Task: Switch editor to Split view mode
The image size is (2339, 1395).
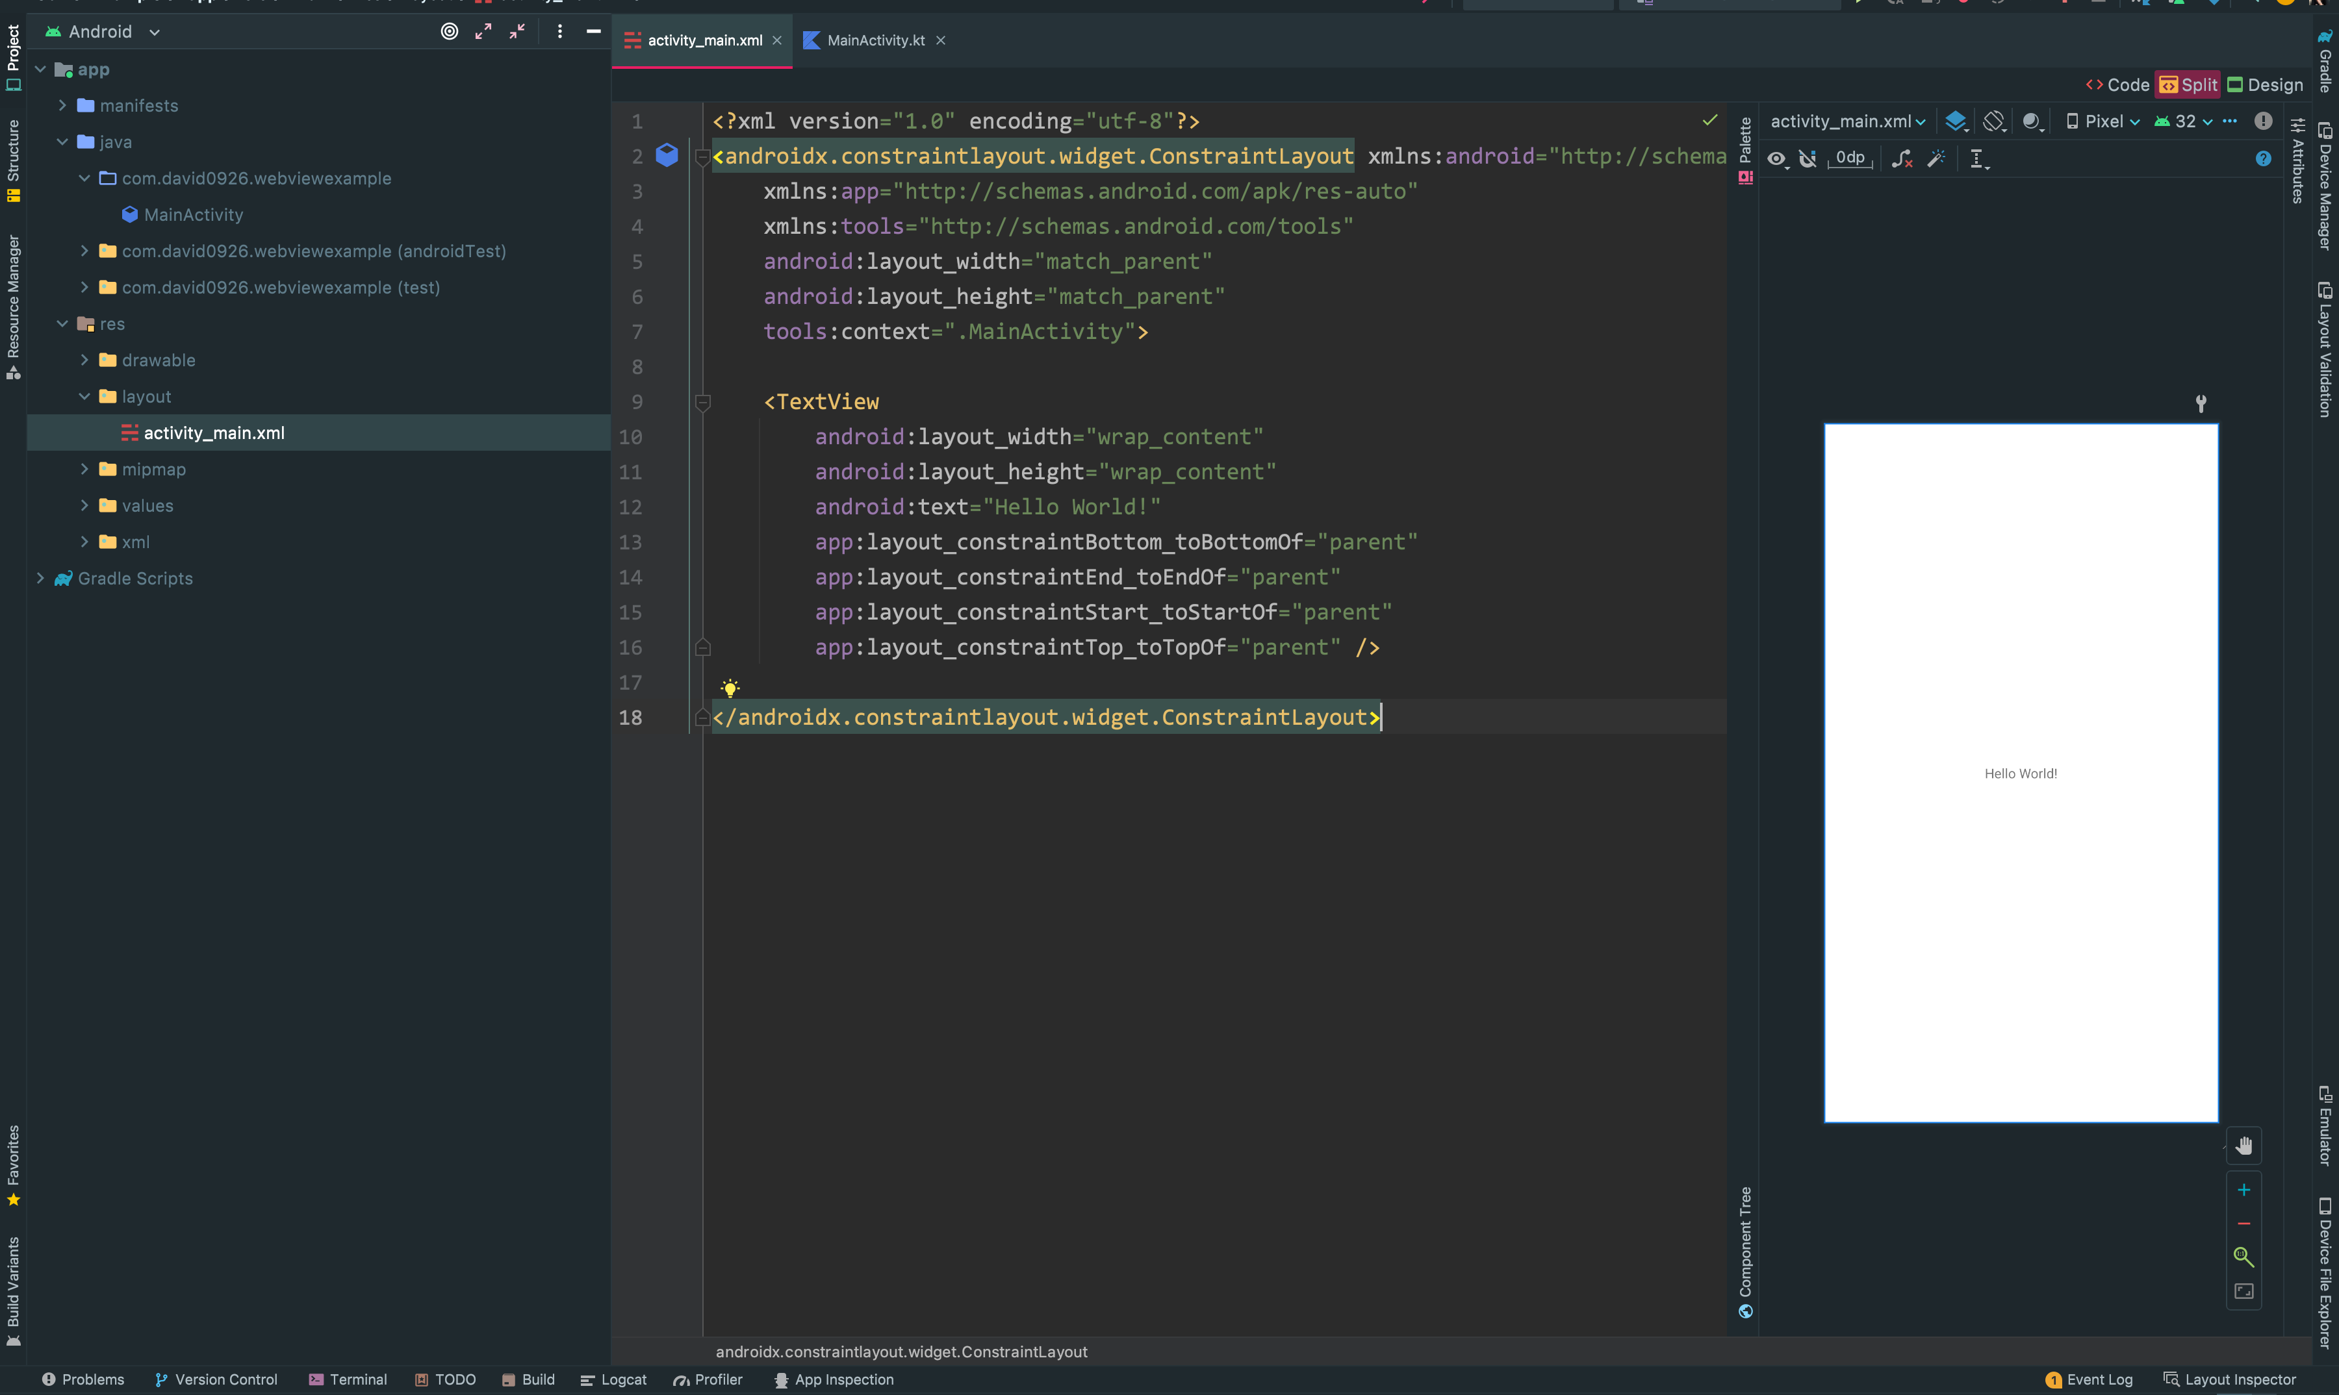Action: click(2188, 84)
